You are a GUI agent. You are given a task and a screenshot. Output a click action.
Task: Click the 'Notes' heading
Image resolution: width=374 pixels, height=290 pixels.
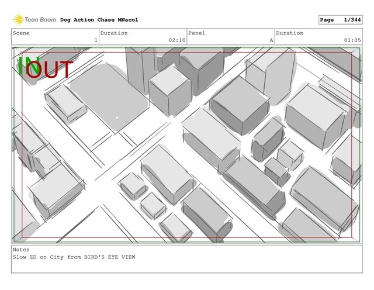[21, 250]
